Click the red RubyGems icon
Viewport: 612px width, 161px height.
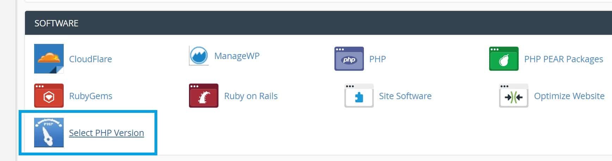49,96
